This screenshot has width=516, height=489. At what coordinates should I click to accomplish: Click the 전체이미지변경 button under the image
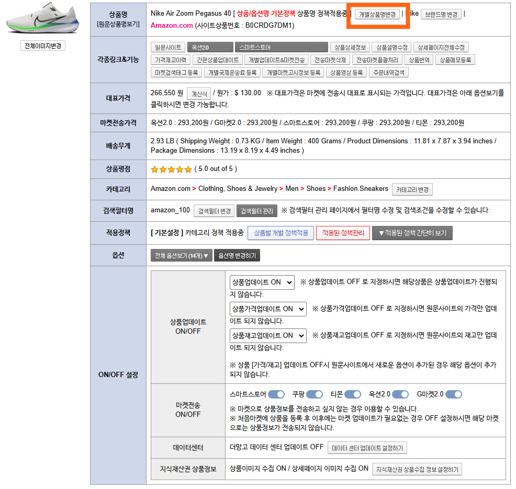[43, 46]
